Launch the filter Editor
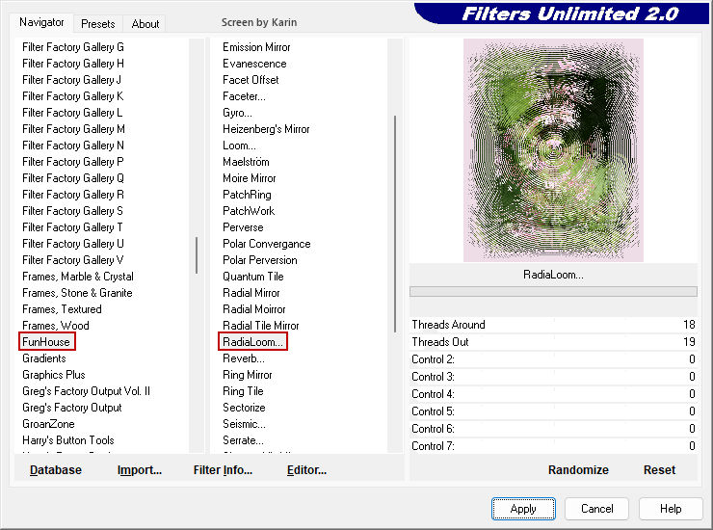The width and height of the screenshot is (713, 530). tap(306, 470)
